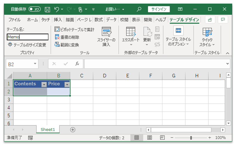Viewport: 237px width, 146px height.
Task: Click the Share icon button
Action: coord(210,20)
